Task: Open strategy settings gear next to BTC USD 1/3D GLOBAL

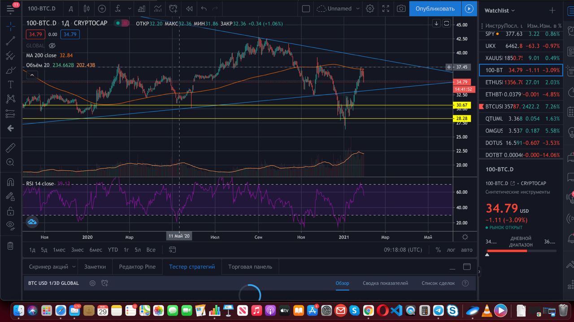Action: coord(92,283)
